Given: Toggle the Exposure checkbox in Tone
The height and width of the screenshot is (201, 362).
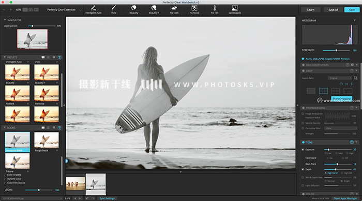Looking at the screenshot, I should point(303,149).
